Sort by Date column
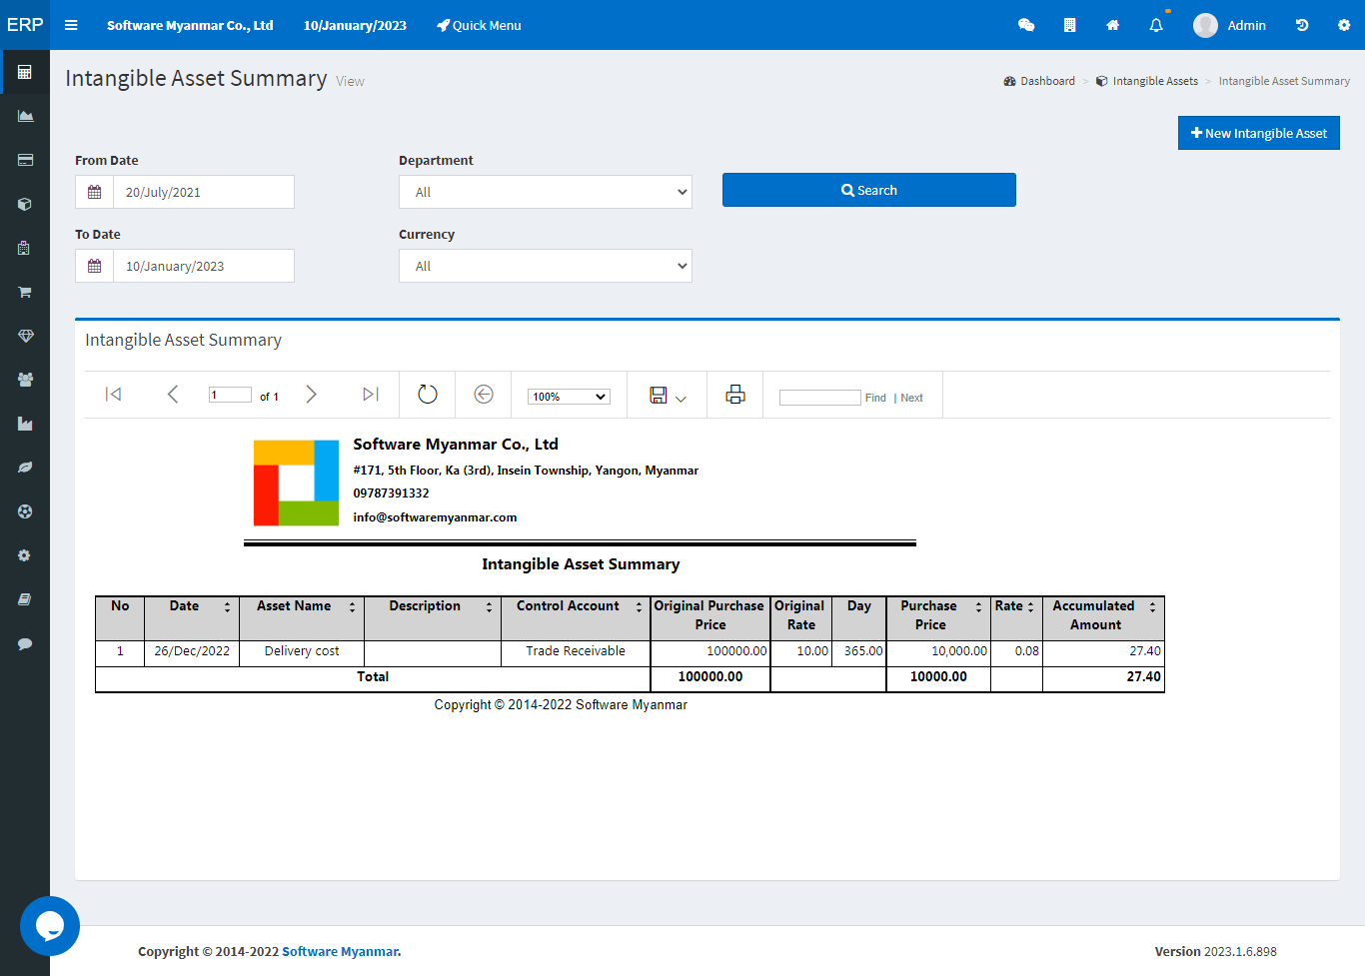This screenshot has width=1365, height=976. pyautogui.click(x=227, y=607)
